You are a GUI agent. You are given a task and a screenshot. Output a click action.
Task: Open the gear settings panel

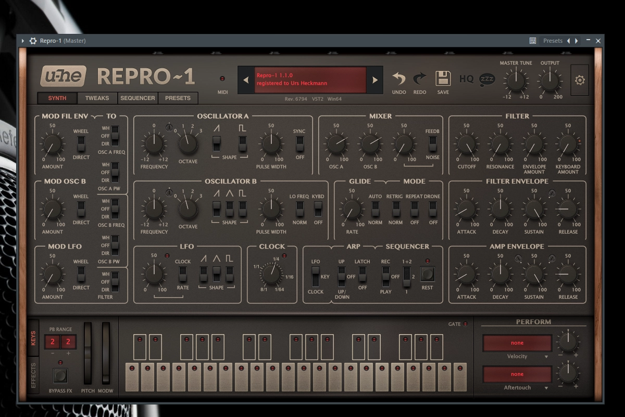[x=580, y=80]
